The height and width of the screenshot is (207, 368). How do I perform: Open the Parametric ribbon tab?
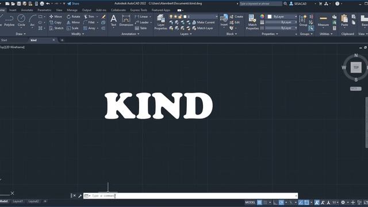click(x=44, y=10)
